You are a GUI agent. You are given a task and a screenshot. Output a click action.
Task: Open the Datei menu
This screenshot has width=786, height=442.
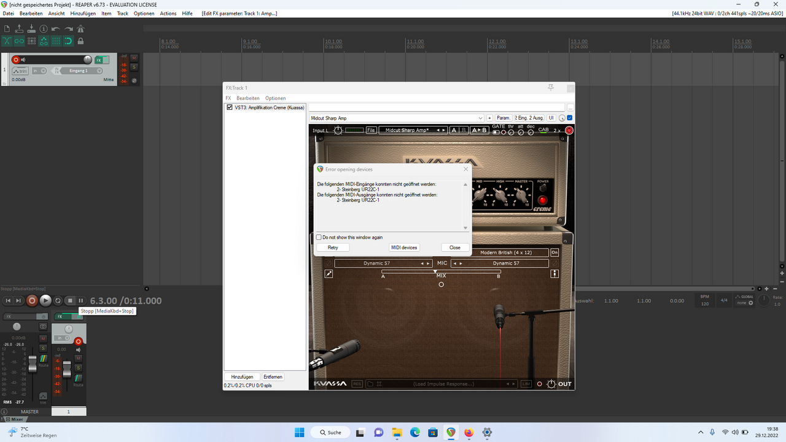point(8,14)
